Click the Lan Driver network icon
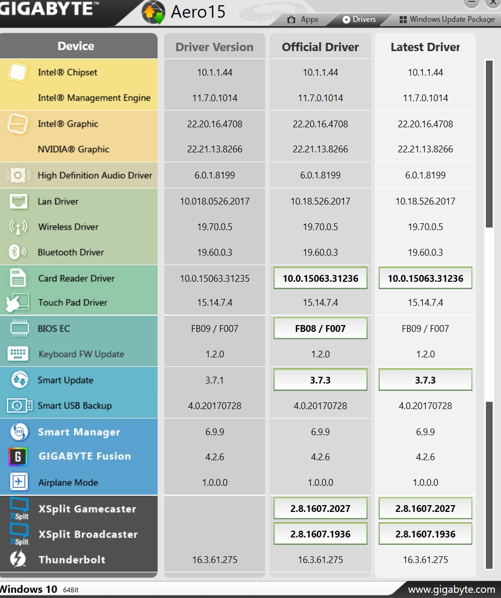The width and height of the screenshot is (501, 598). 18,201
